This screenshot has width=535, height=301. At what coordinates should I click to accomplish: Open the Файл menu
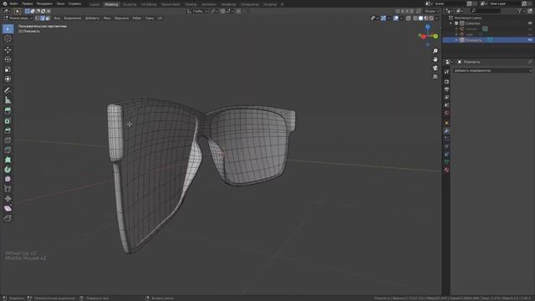[13, 3]
